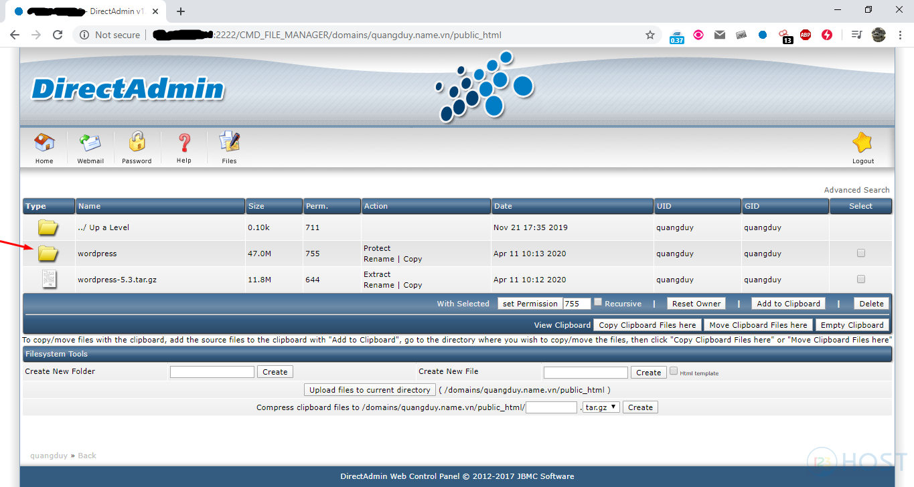Open the tar.gz compression format dropdown

point(601,407)
